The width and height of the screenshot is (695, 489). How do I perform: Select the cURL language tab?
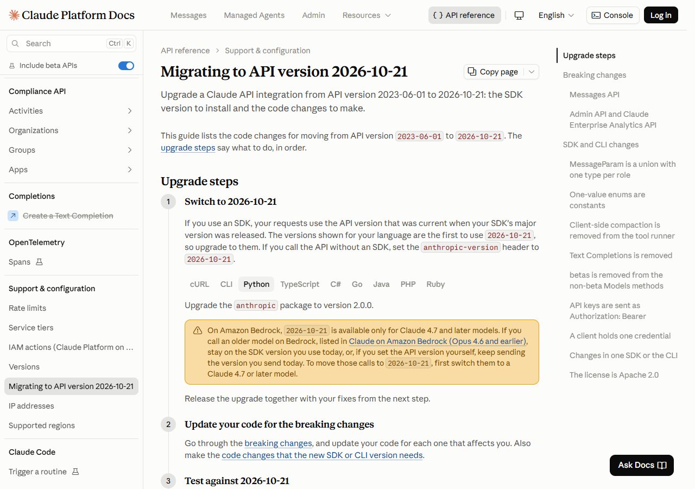200,284
